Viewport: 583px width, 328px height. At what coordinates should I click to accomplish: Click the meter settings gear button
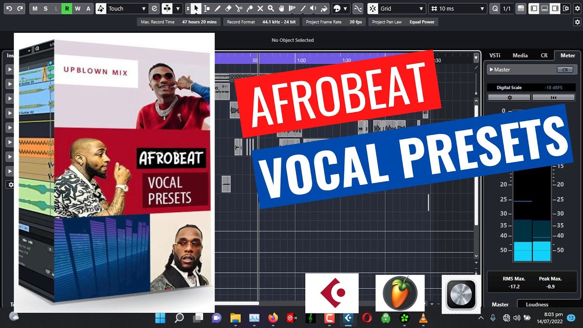[x=509, y=97]
